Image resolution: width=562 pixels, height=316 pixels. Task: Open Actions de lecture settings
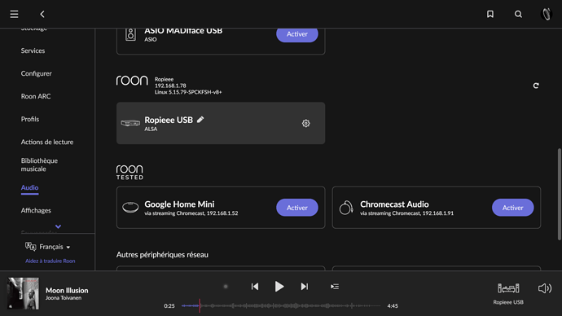[x=47, y=142]
